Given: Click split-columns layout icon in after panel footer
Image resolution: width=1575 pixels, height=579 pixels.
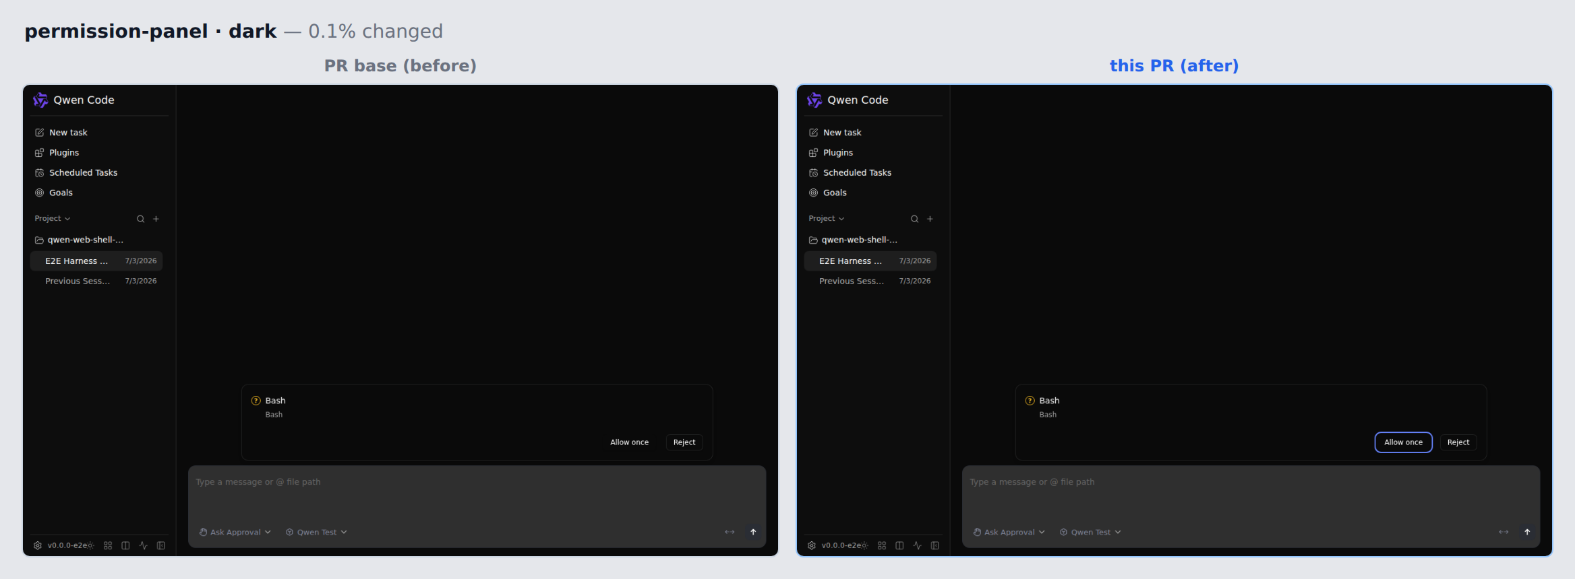Looking at the screenshot, I should [899, 545].
